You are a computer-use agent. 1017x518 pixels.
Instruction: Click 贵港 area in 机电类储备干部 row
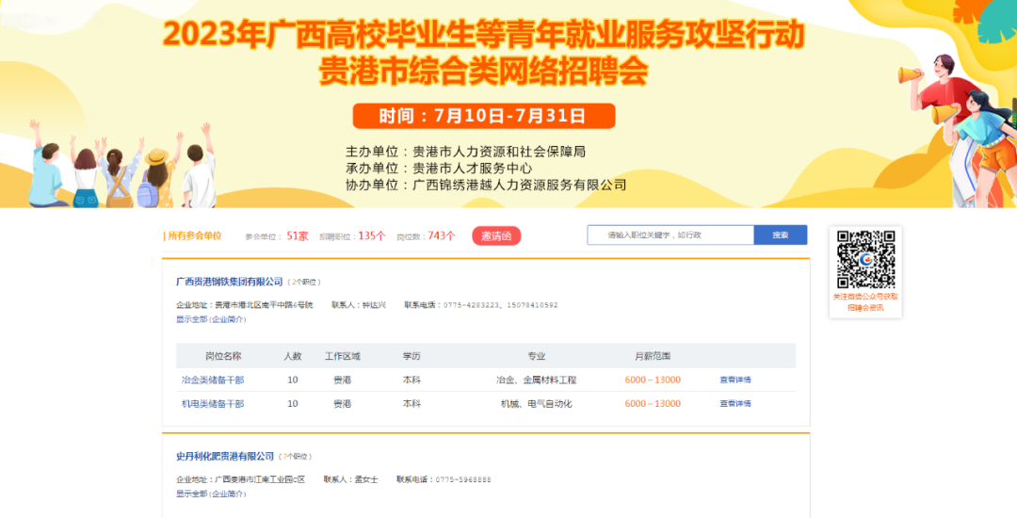(x=343, y=404)
